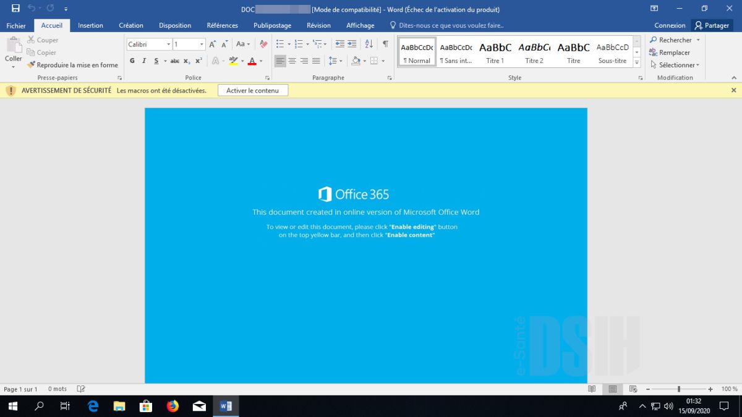Click the increase indent icon
Screen dimensions: 742x417
click(352, 44)
